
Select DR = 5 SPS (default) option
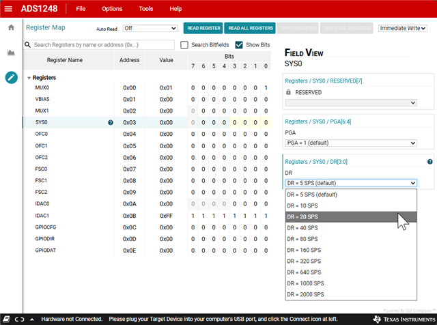pyautogui.click(x=351, y=195)
